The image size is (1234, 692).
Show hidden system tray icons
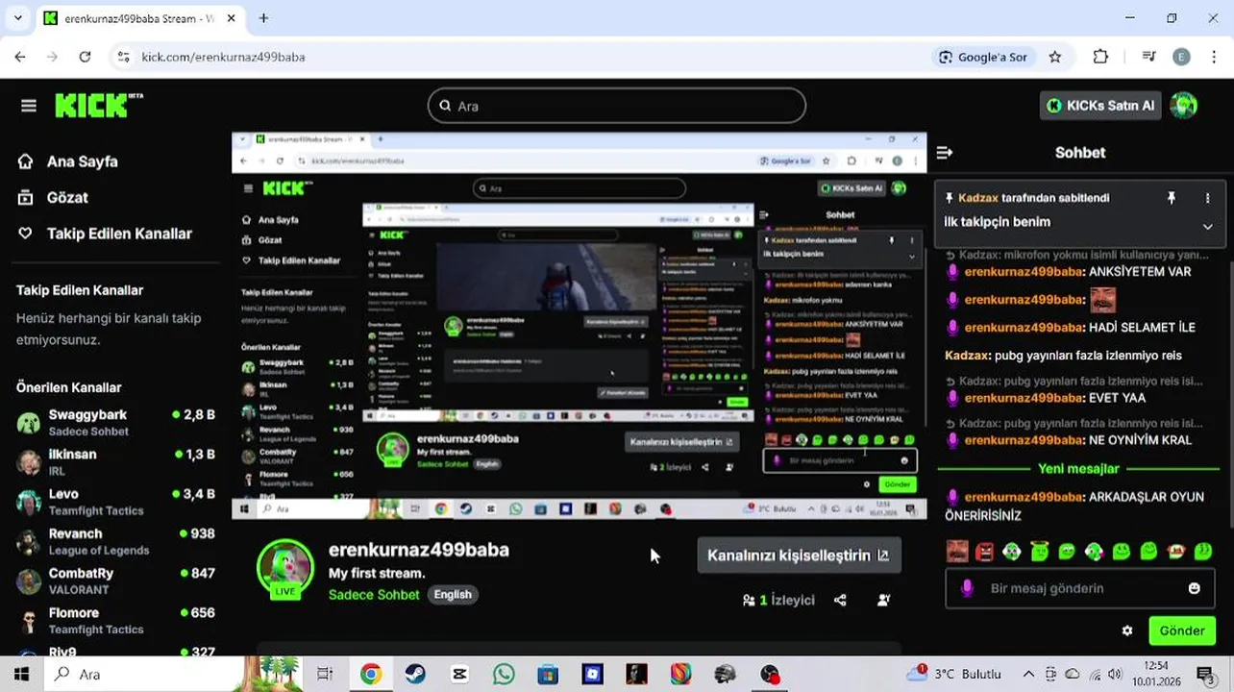click(x=1028, y=674)
